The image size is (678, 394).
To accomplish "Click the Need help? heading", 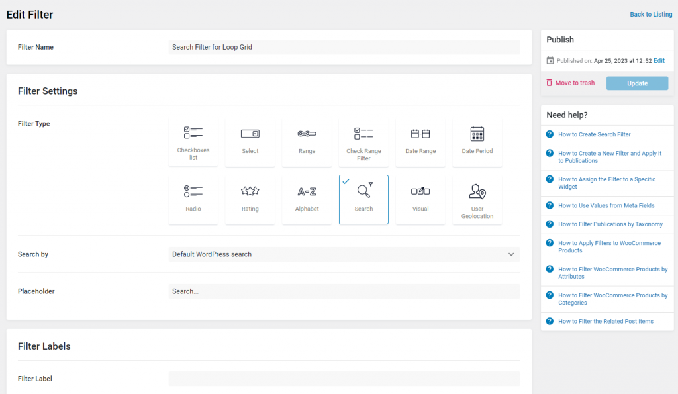I will (x=567, y=115).
